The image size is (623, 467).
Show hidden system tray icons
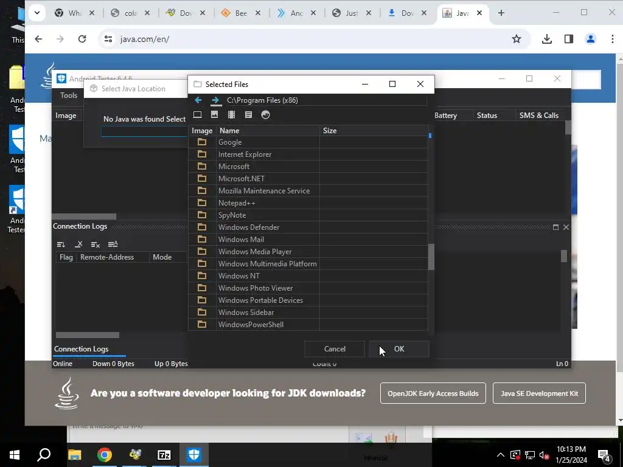click(501, 455)
